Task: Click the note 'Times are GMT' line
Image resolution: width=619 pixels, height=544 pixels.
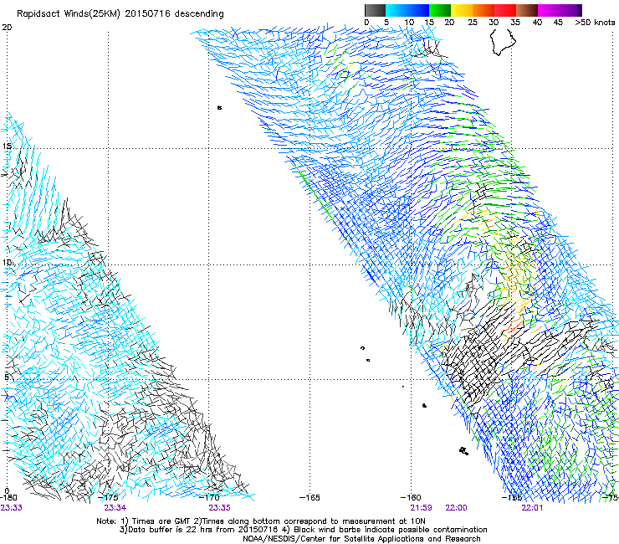Action: pos(261,521)
